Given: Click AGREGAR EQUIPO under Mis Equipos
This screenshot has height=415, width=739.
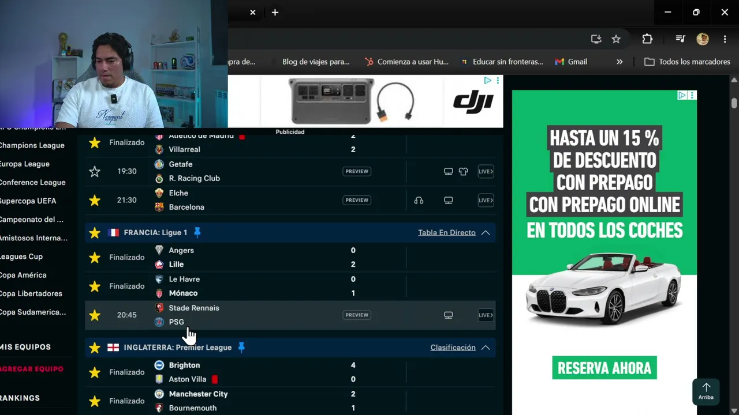Looking at the screenshot, I should pos(32,369).
